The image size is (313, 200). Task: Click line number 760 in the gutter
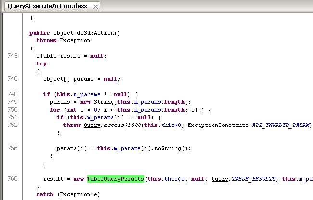13,179
